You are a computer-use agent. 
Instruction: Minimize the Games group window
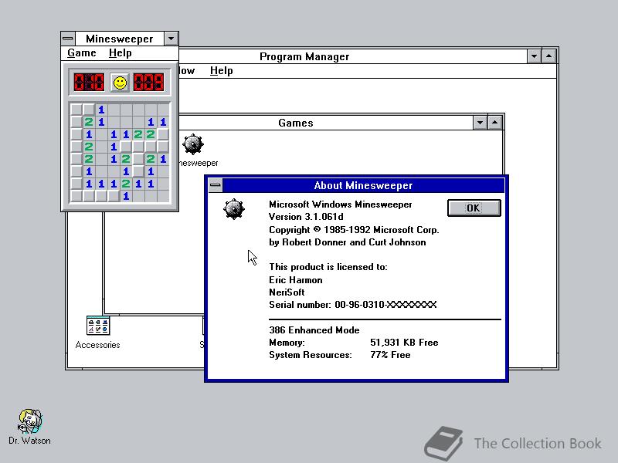point(480,123)
